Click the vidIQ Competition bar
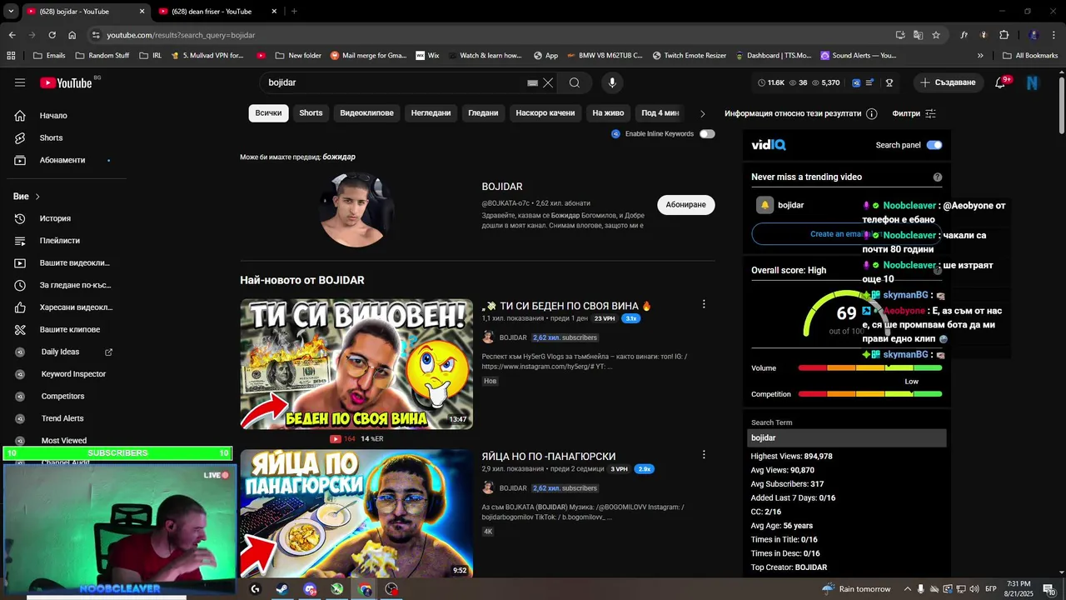1066x600 pixels. 869,394
